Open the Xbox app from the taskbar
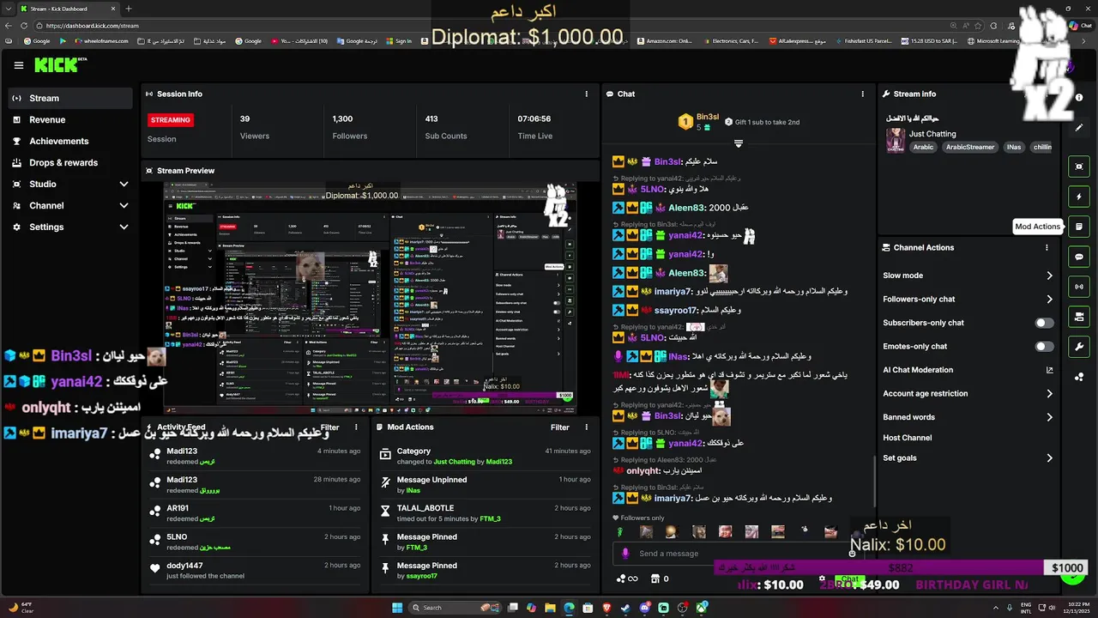Viewport: 1098px width, 618px height. pos(702,608)
